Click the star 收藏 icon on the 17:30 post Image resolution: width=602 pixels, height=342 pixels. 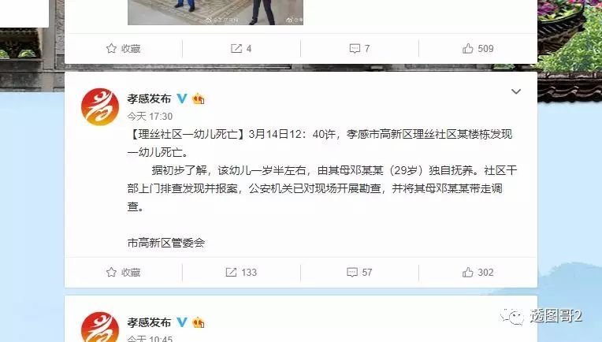111,272
